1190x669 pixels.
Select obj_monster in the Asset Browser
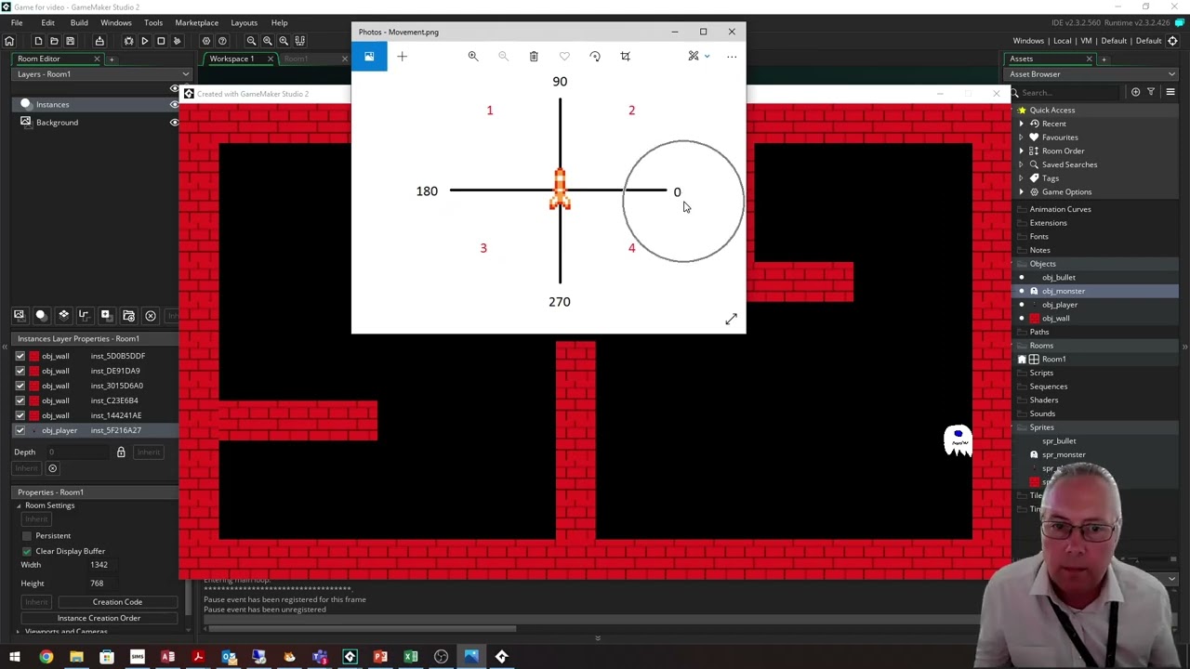coord(1063,291)
